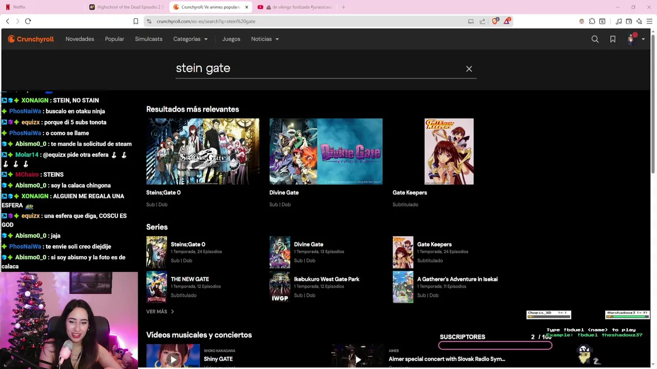The height and width of the screenshot is (369, 657).
Task: Open site settings icon left of URL
Action: (x=149, y=22)
